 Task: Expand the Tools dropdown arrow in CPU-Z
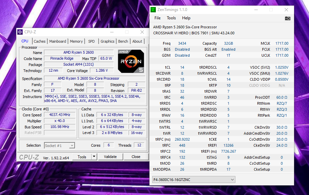click(94, 157)
